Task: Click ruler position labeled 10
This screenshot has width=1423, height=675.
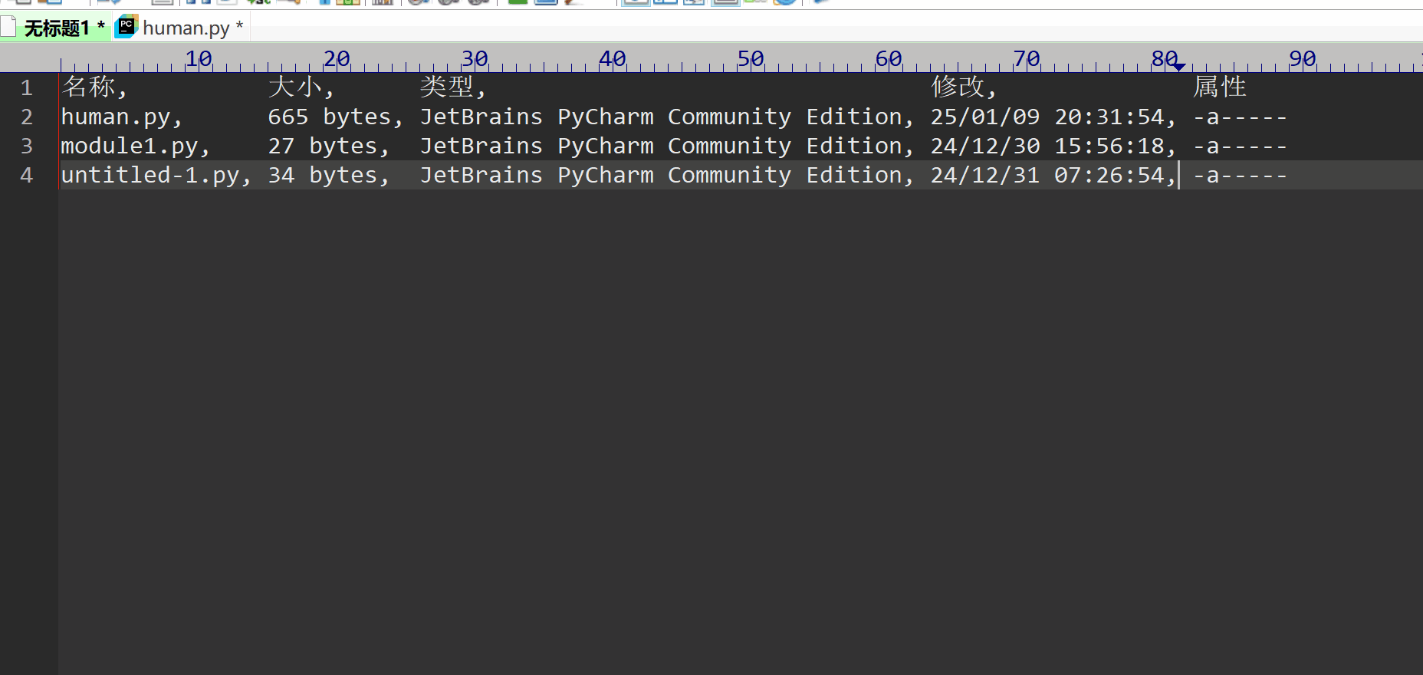Action: pos(199,58)
